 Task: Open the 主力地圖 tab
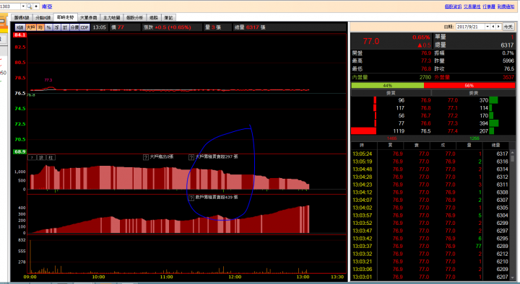111,17
